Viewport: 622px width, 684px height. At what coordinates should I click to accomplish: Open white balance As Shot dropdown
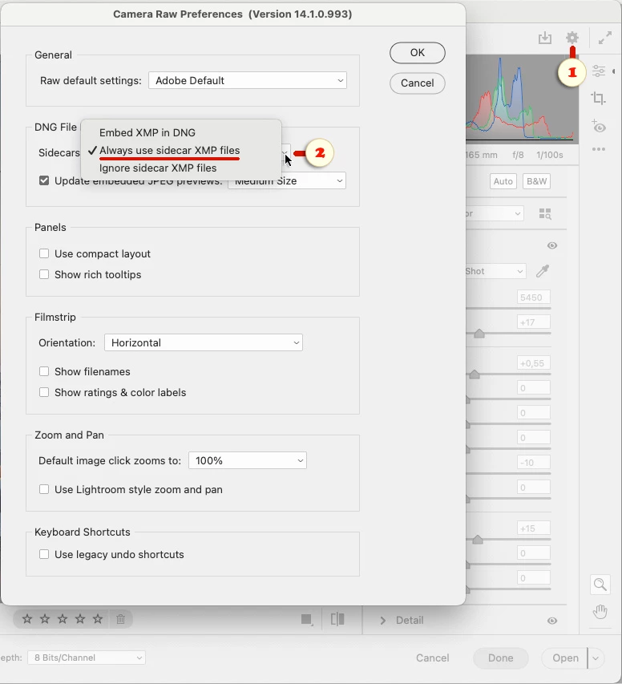coord(495,271)
